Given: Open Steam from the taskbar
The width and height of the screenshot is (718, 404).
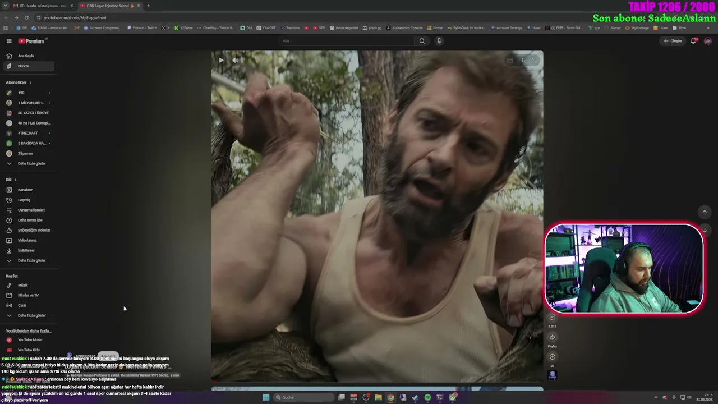Looking at the screenshot, I should pyautogui.click(x=415, y=397).
